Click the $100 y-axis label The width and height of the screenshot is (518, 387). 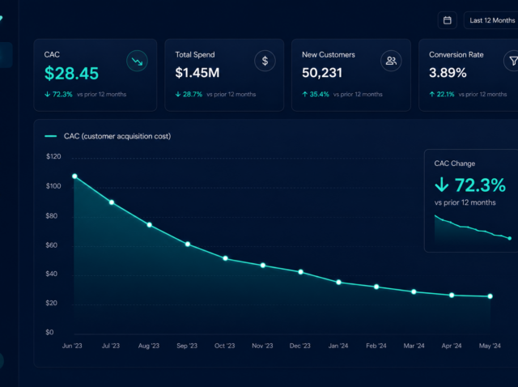[x=53, y=186]
